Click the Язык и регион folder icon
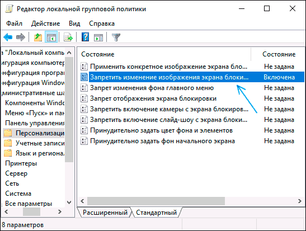The width and height of the screenshot is (306, 231). coord(8,153)
